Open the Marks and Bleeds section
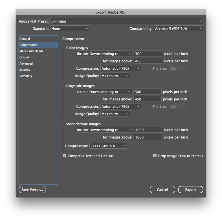Screen dimensions: 222x220 coord(38,51)
